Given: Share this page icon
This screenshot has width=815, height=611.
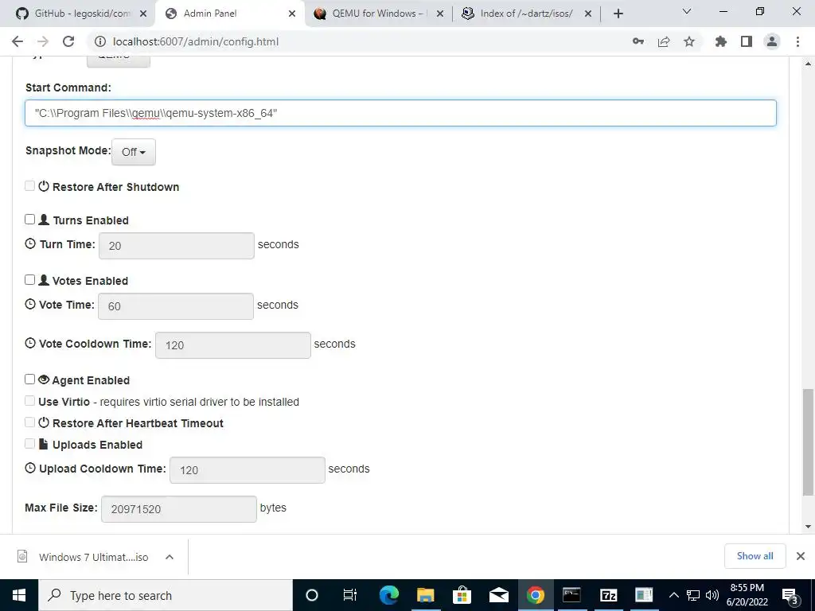Looking at the screenshot, I should [664, 41].
